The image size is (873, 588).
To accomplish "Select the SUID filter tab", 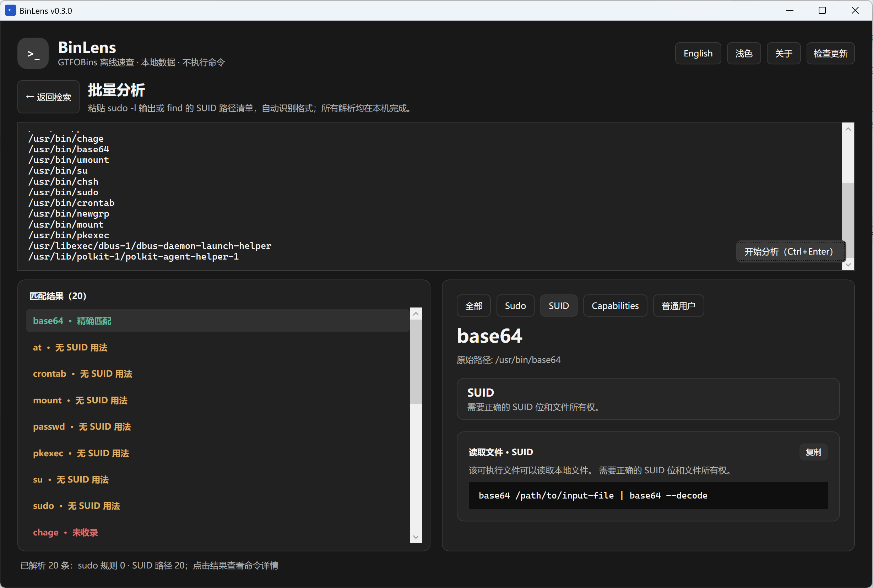I will [x=558, y=306].
